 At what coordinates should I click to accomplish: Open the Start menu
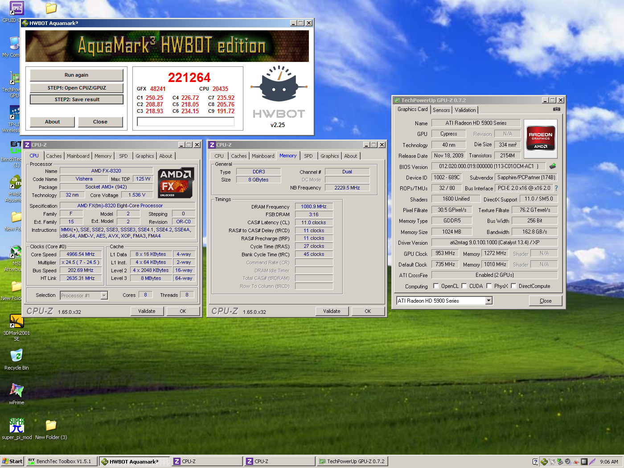point(12,461)
